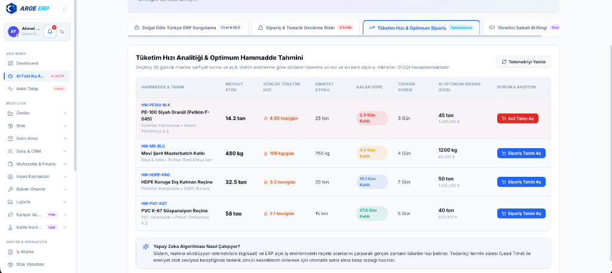Collapse the sidebar with chevron button

click(65, 8)
